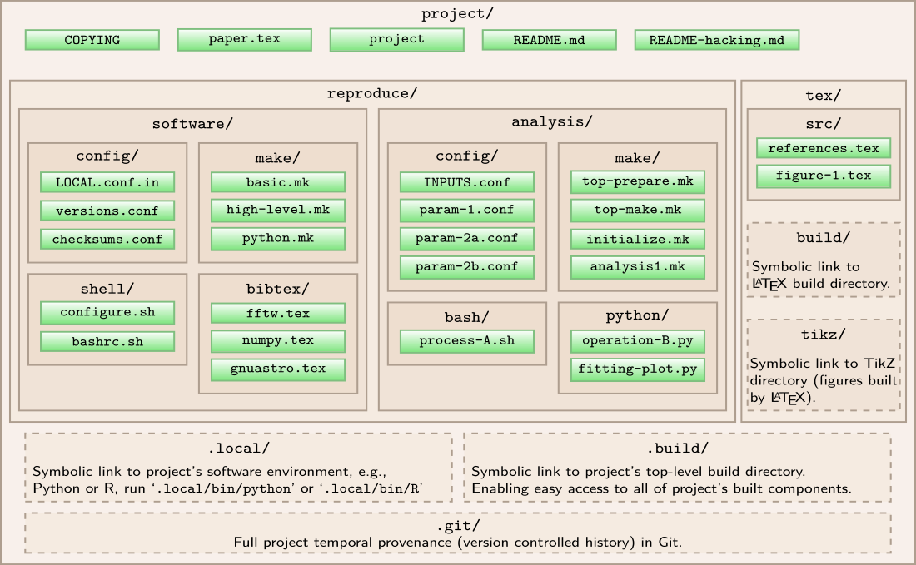The image size is (916, 565).
Task: Click the checksums.conf file box
Action: coord(107,239)
